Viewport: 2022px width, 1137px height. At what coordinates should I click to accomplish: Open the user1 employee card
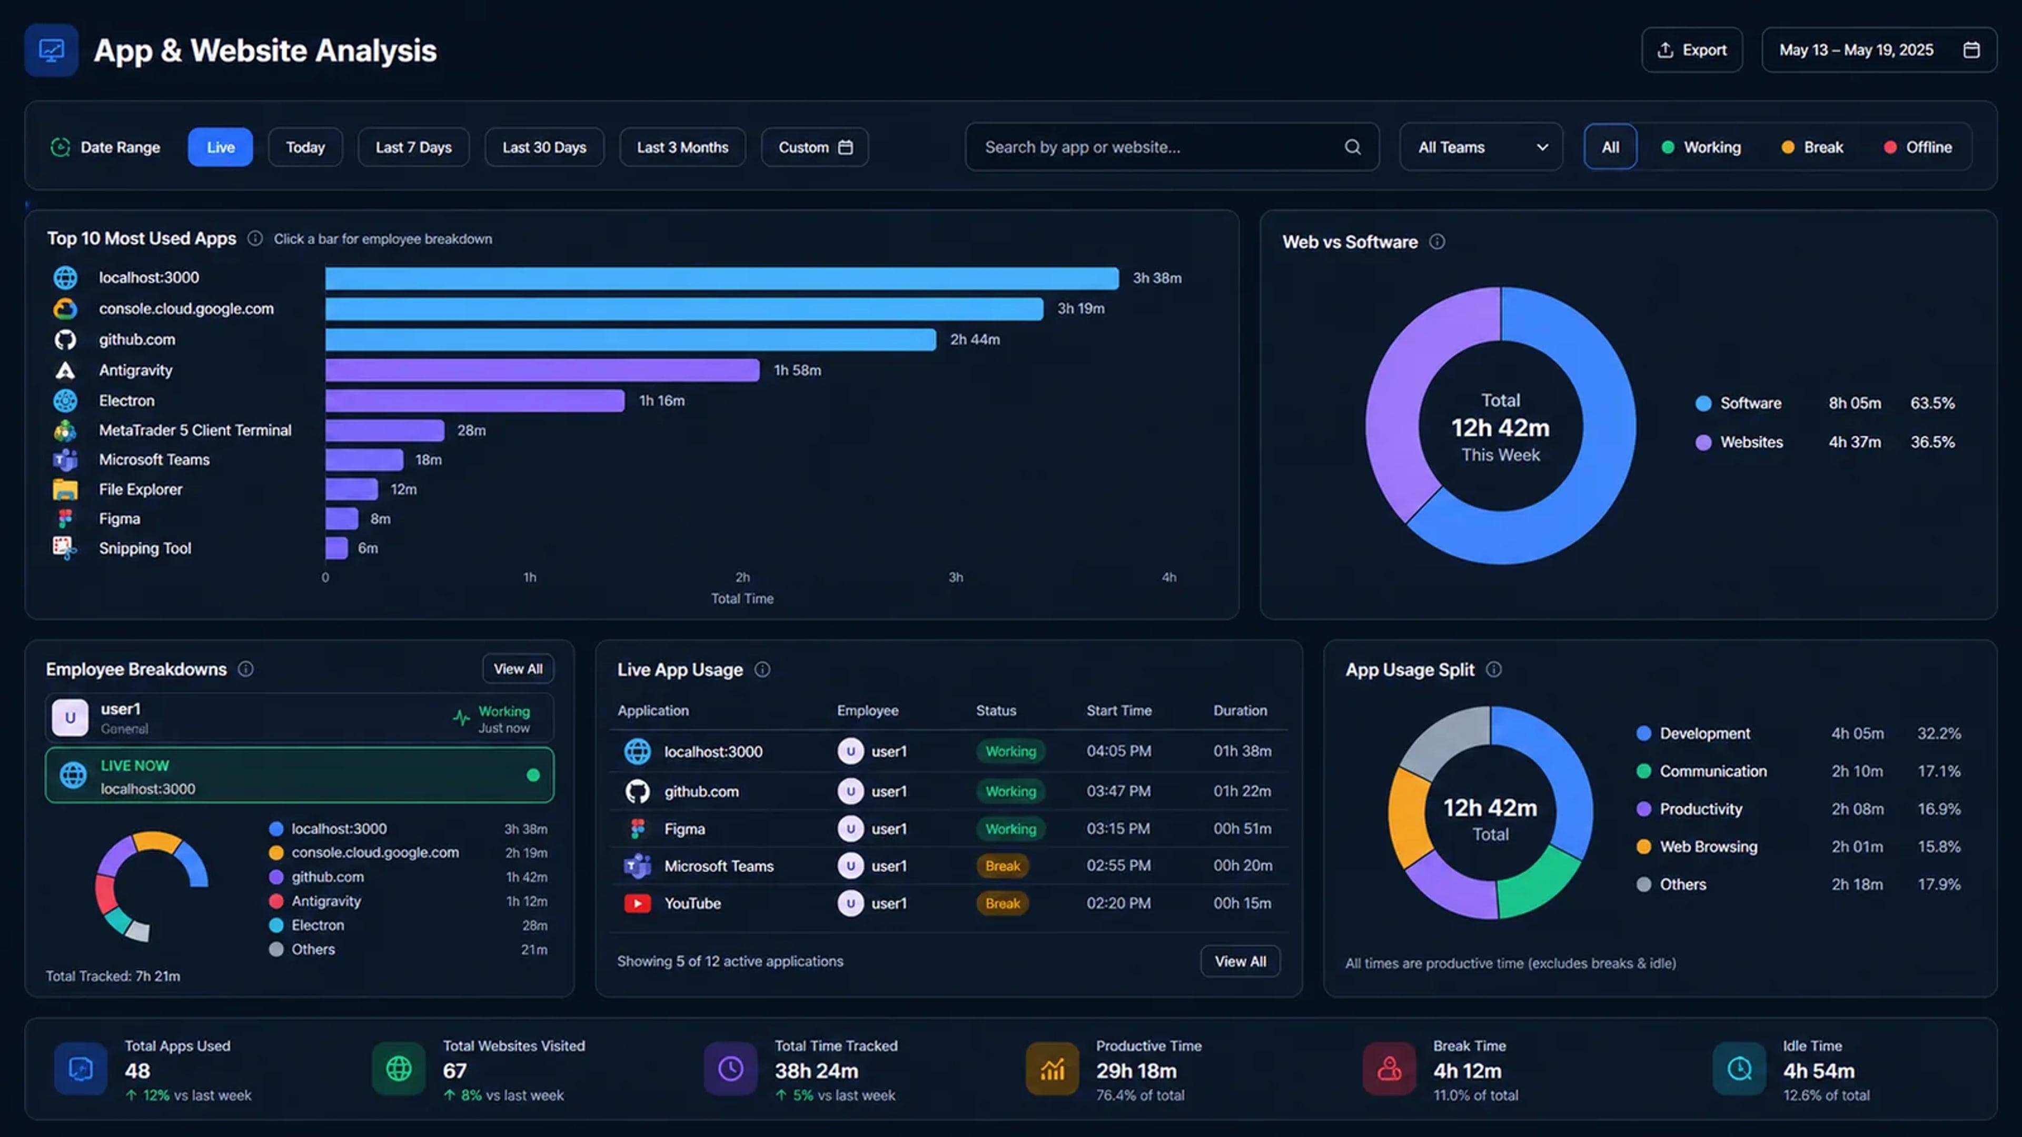tap(299, 718)
